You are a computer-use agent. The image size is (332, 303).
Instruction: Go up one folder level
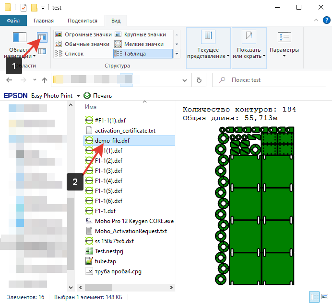pos(45,80)
